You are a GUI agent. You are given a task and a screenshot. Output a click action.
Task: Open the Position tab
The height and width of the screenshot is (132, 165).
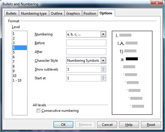point(90,13)
